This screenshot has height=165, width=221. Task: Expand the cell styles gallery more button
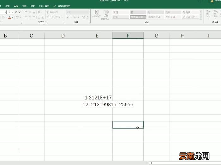tap(201, 18)
